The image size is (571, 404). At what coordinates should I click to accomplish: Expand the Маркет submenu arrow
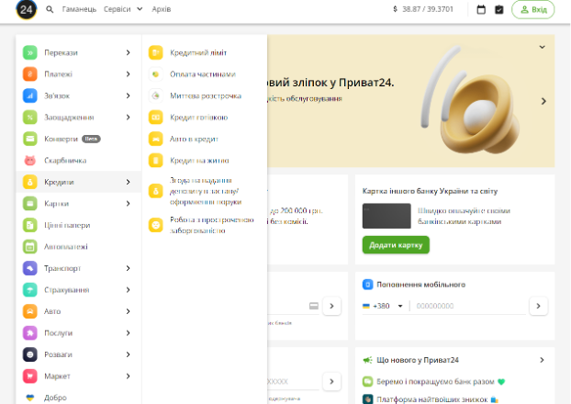point(128,376)
